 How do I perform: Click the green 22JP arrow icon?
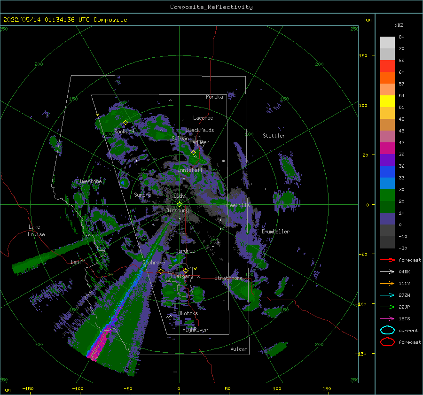[387, 307]
